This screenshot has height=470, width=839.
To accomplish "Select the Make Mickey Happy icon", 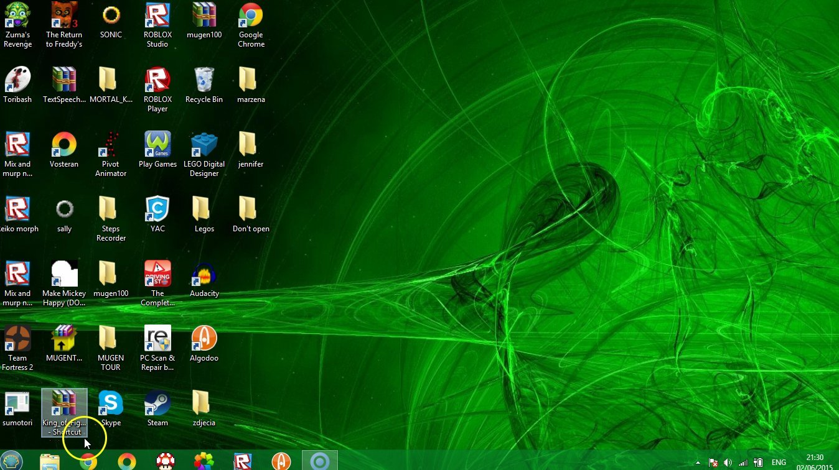I will 64,283.
